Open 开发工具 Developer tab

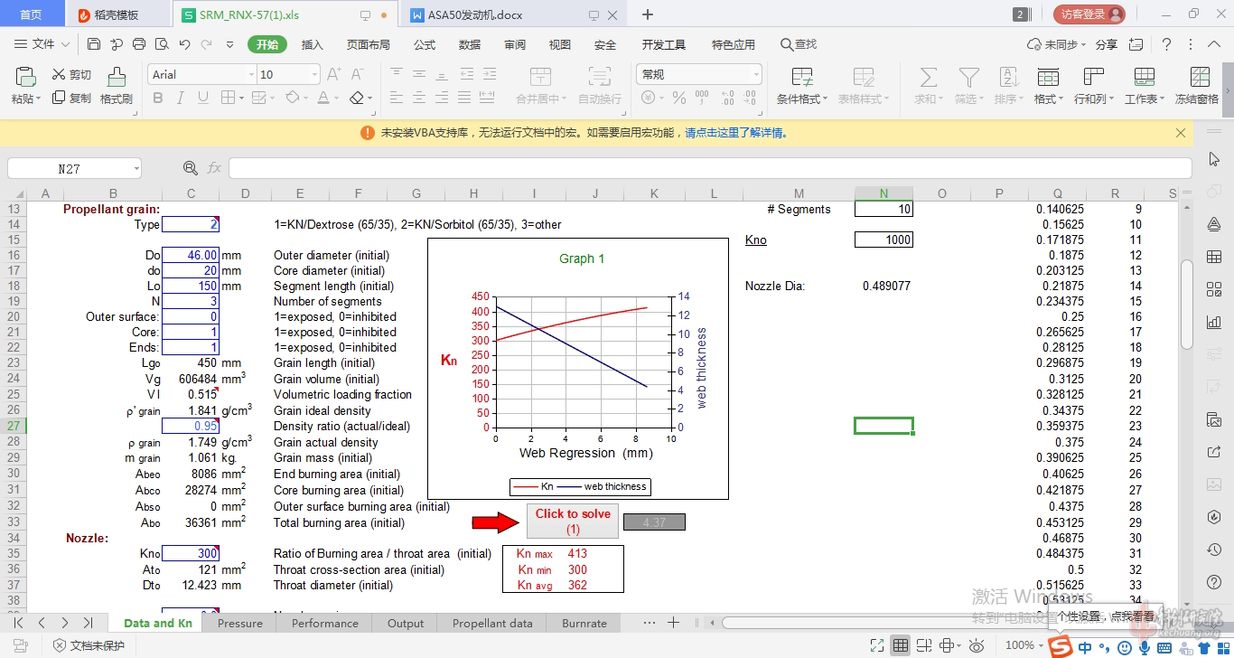[x=664, y=44]
